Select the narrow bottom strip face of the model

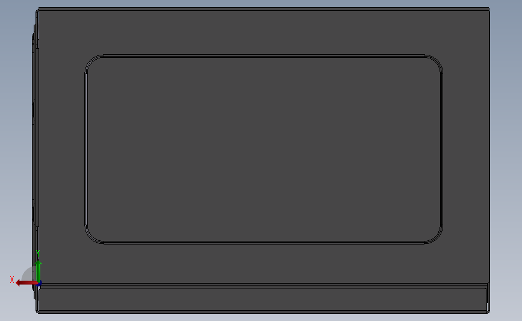(263, 299)
